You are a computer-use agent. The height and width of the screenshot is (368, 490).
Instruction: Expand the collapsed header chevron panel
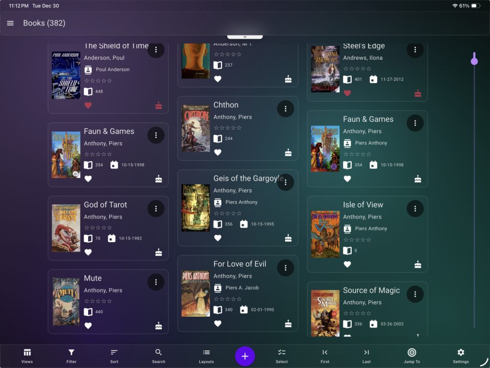tap(245, 37)
